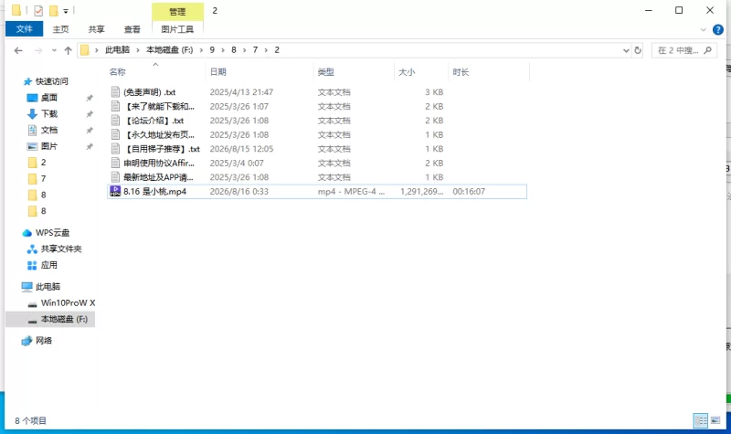Click 本地磁盘 (F:) in the address breadcrumb
The height and width of the screenshot is (434, 731).
tap(170, 50)
